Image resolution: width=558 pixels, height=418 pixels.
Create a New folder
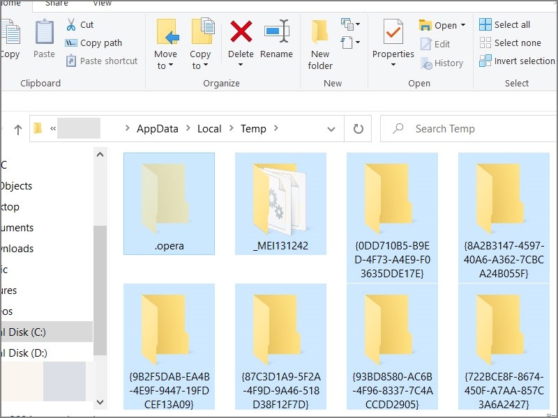[320, 45]
